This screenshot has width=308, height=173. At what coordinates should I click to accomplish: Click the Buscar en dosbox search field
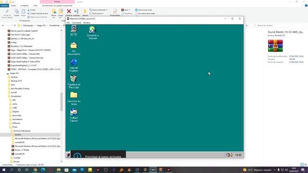point(279,25)
